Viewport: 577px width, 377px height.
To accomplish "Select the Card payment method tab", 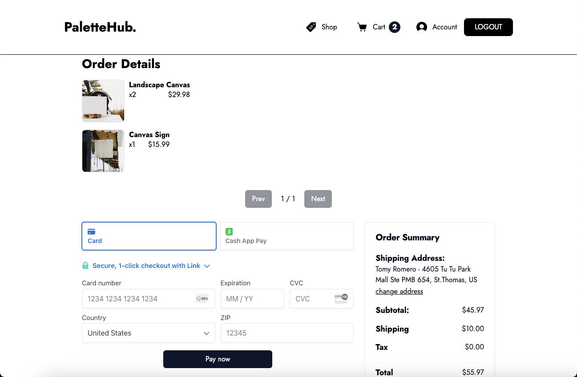I will pos(149,236).
